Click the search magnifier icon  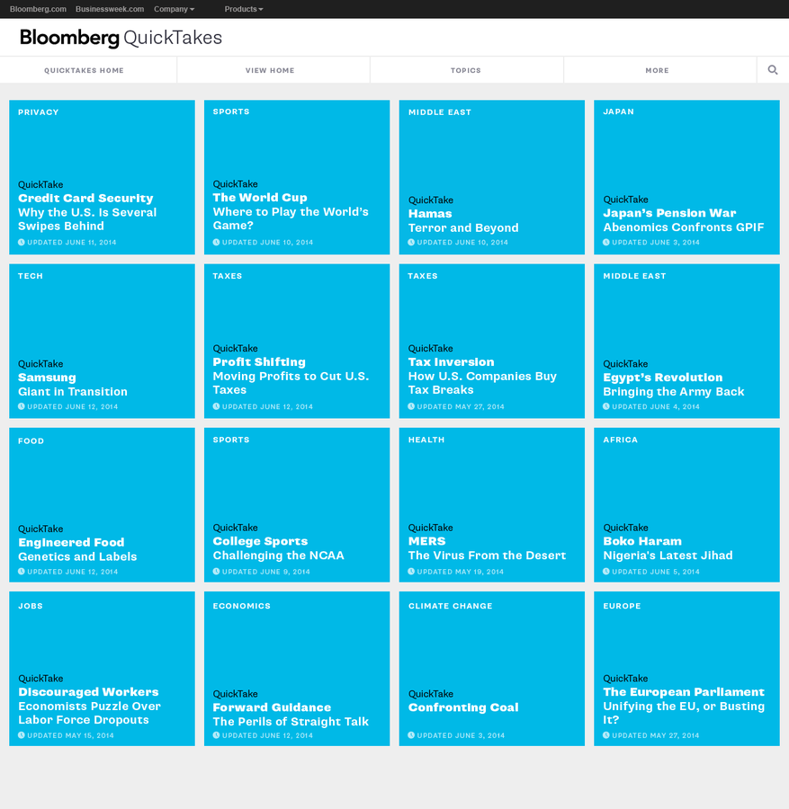coord(773,69)
